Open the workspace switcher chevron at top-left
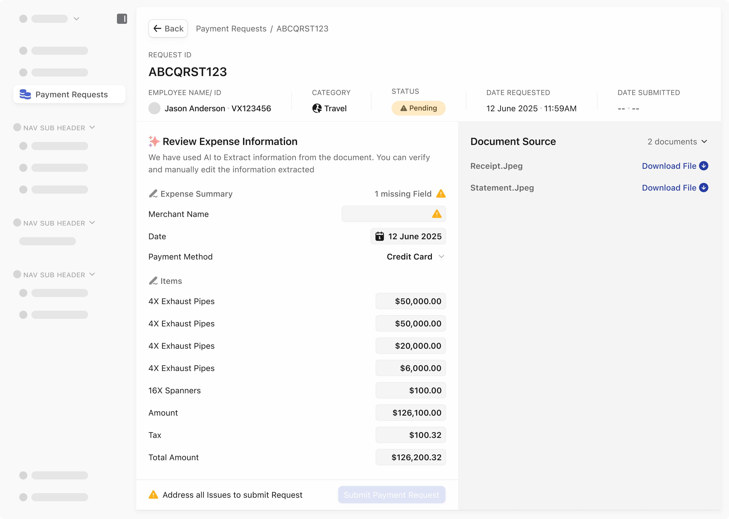Viewport: 729px width, 519px height. tap(76, 19)
